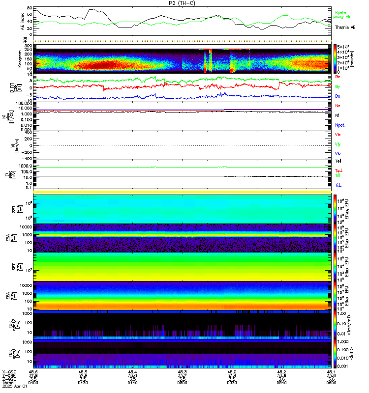The height and width of the screenshot is (393, 369).
Task: Click the "0520" time tick label
Action: tap(232, 383)
